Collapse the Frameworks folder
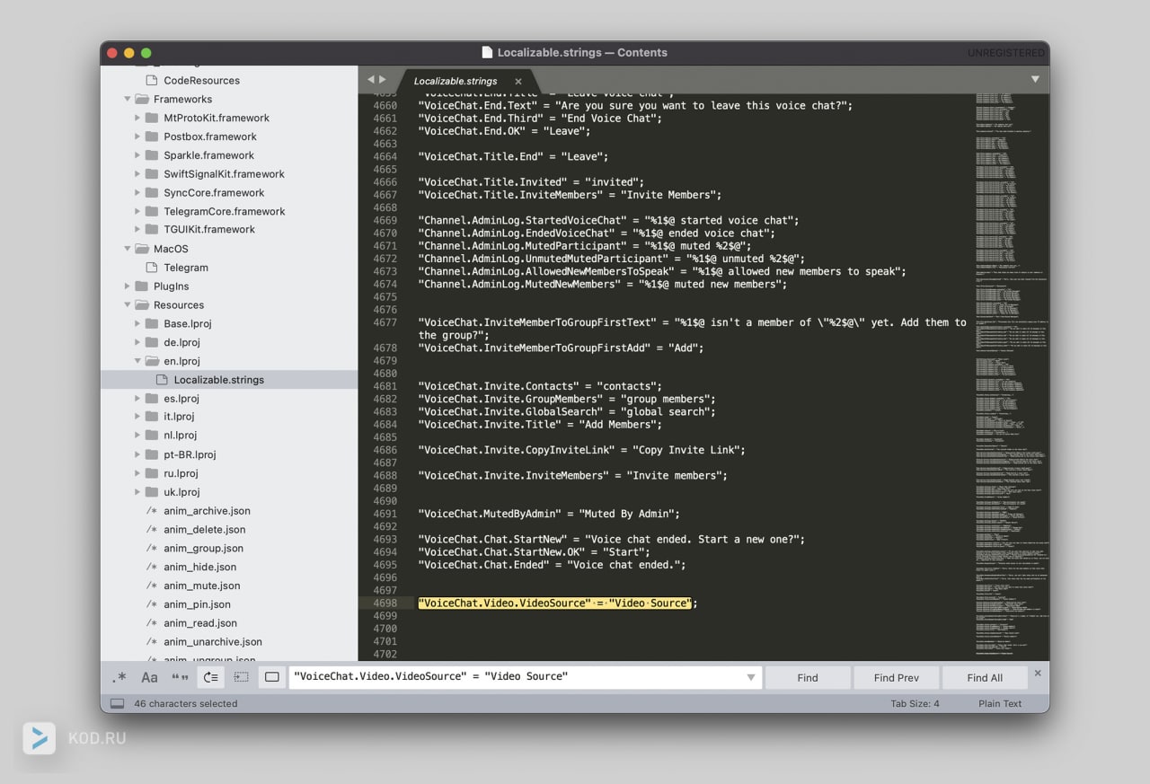This screenshot has height=784, width=1150. (x=128, y=99)
